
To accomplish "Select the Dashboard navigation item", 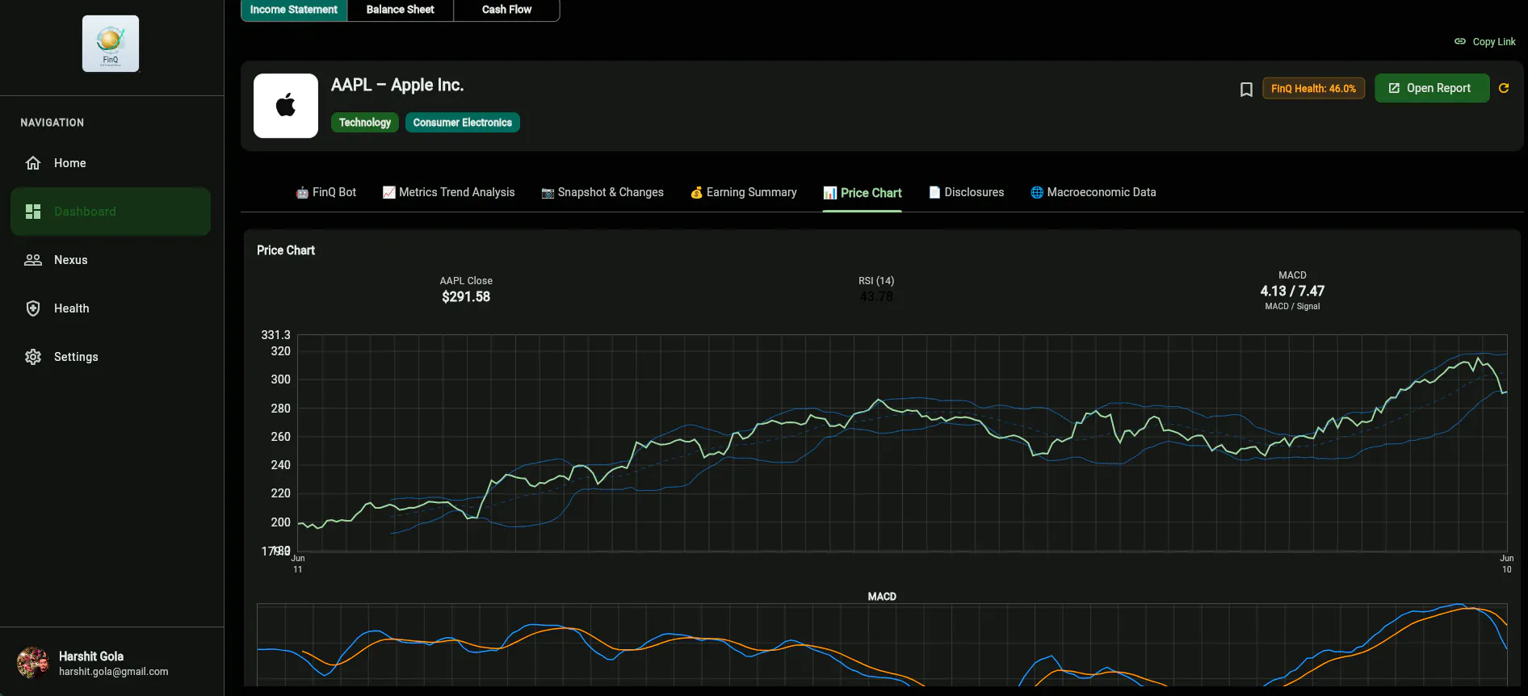I will (x=111, y=212).
